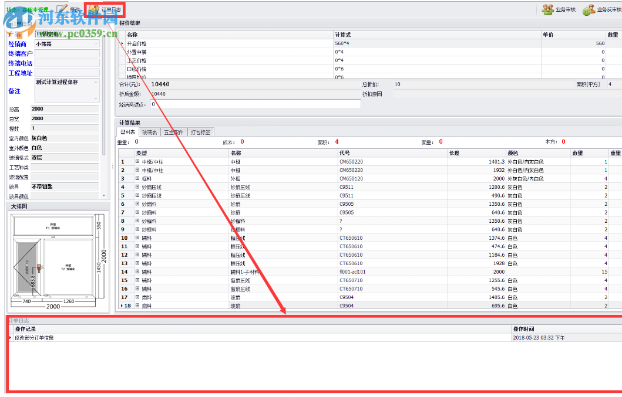Click code cell fl001-zcl101
This screenshot has width=622, height=397.
tap(392, 272)
